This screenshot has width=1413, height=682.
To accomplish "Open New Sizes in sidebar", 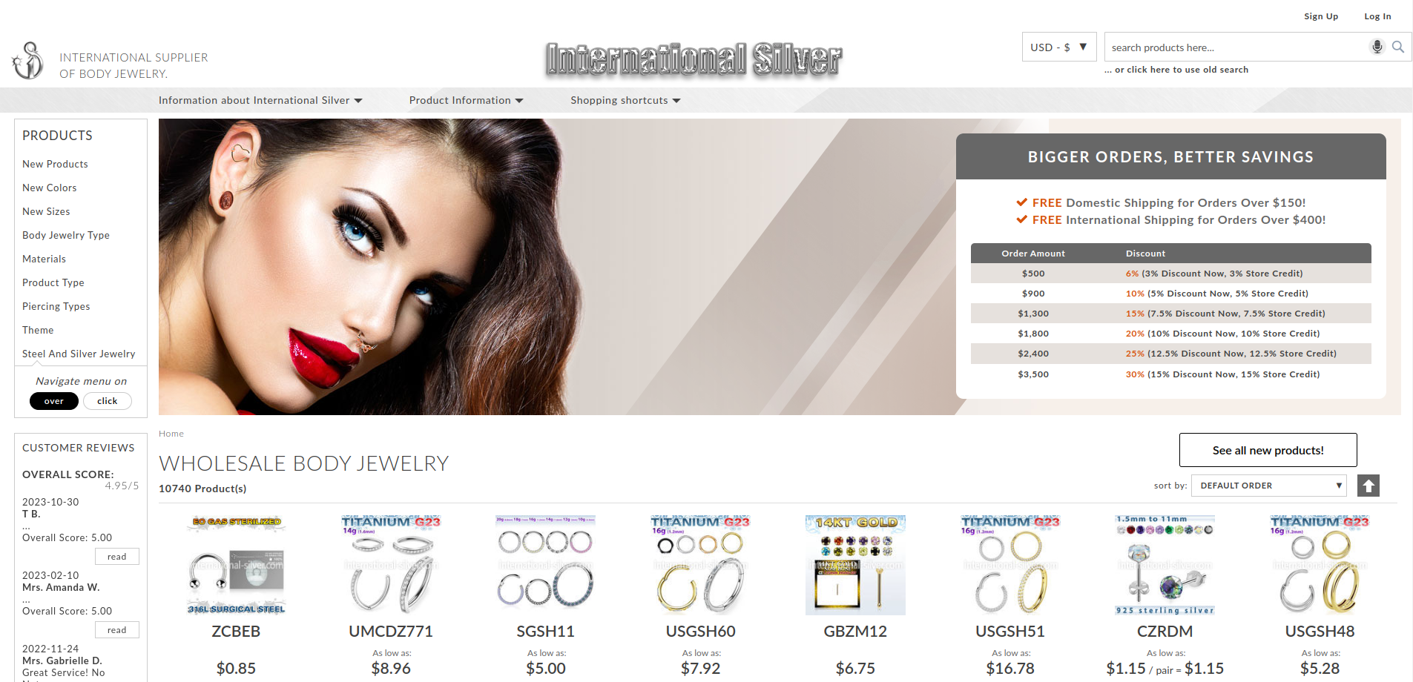I will [x=46, y=211].
